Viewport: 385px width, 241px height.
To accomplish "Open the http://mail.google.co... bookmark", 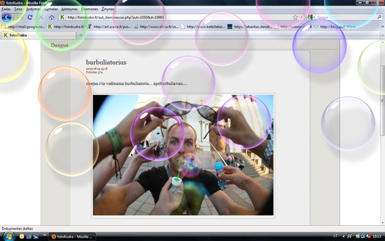I will click(x=23, y=26).
